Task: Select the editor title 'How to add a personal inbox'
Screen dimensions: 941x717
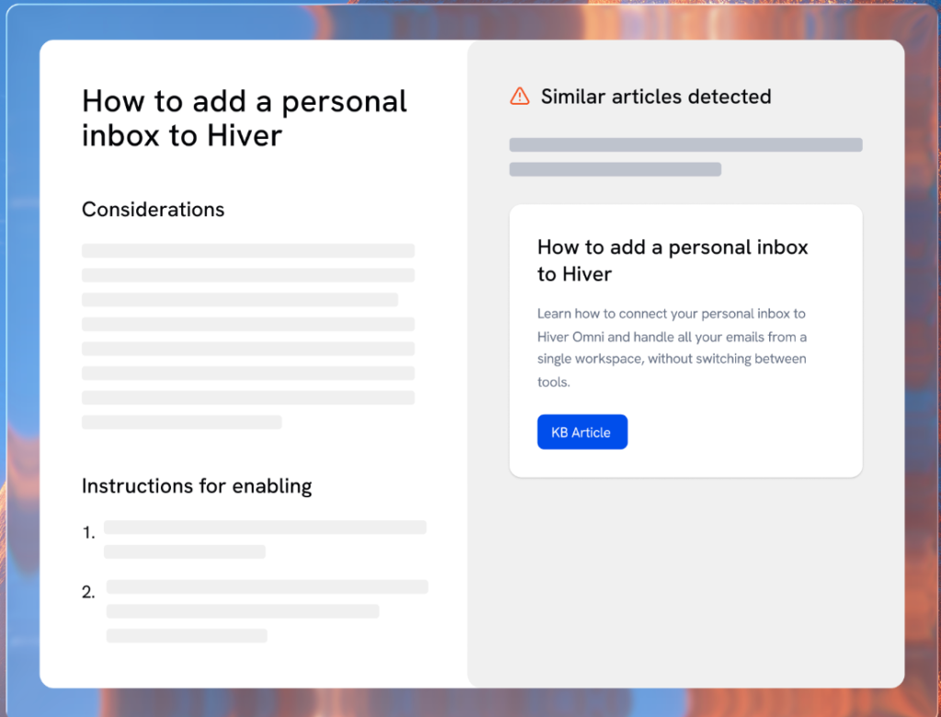Action: 244,119
